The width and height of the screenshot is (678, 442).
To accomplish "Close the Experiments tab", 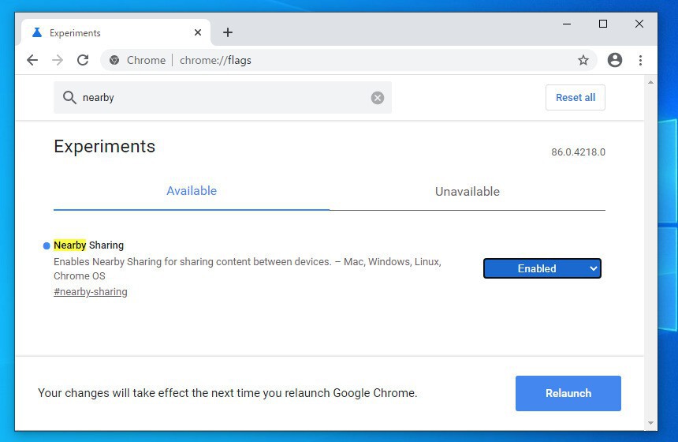I will pos(198,32).
